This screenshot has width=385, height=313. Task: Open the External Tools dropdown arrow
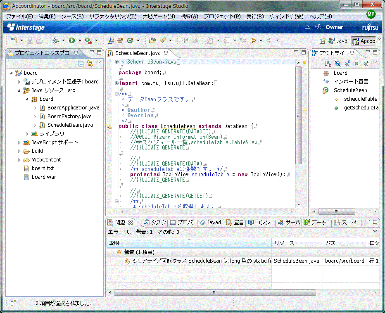tap(97, 40)
